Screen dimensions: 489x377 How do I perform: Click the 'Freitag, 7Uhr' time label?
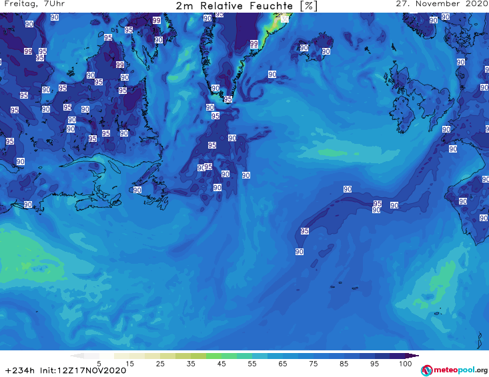pyautogui.click(x=35, y=4)
